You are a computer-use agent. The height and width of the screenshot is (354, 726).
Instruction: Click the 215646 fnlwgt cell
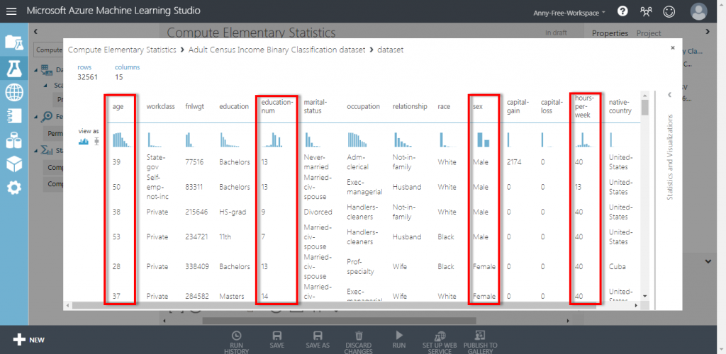click(196, 212)
